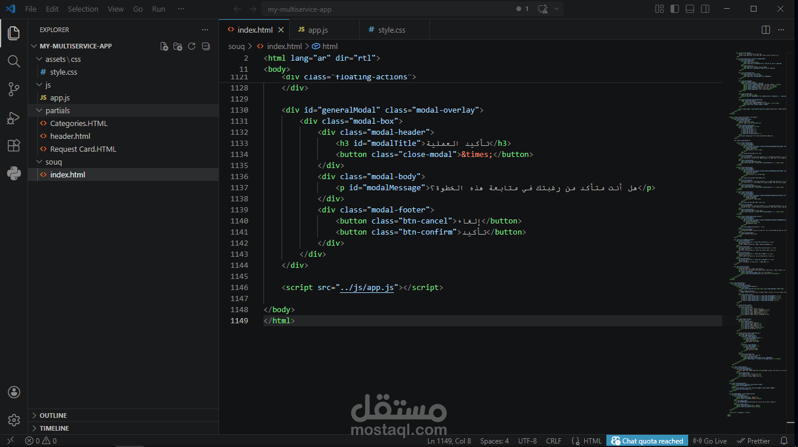Toggle the bottom Panel visibility
This screenshot has height=447, width=798.
690,9
